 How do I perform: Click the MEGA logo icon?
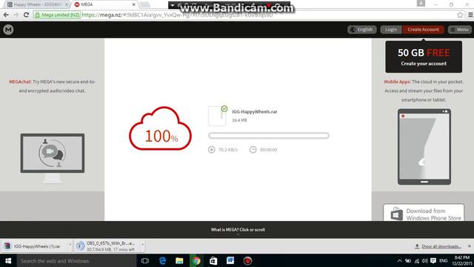pyautogui.click(x=8, y=30)
